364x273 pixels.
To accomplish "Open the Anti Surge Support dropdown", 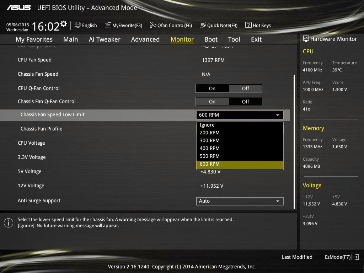I will click(x=240, y=201).
